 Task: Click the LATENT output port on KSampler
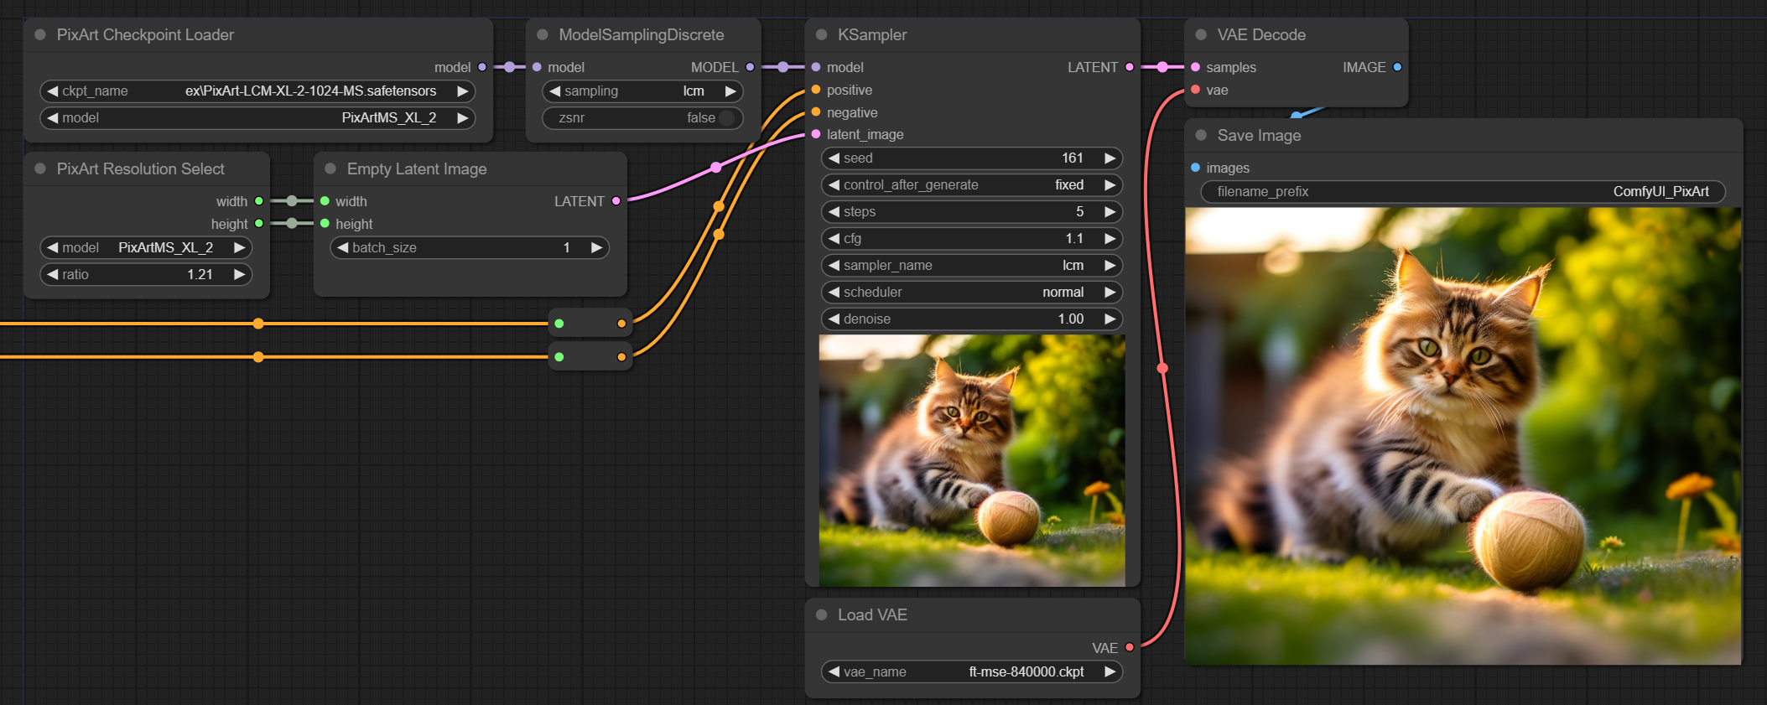tap(1130, 67)
